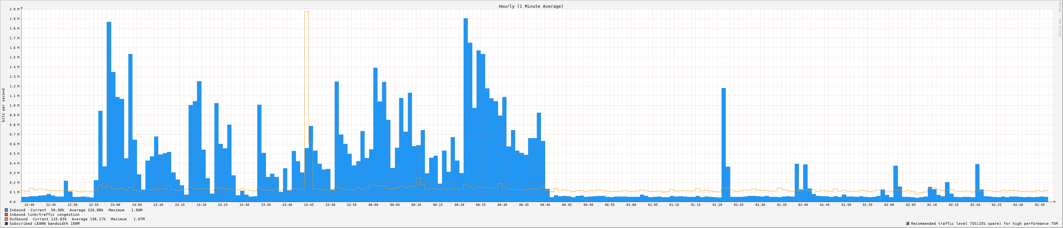Click the purple Subscribed LEARN bandwidth swatch
The height and width of the screenshot is (228, 1063).
pos(6,224)
